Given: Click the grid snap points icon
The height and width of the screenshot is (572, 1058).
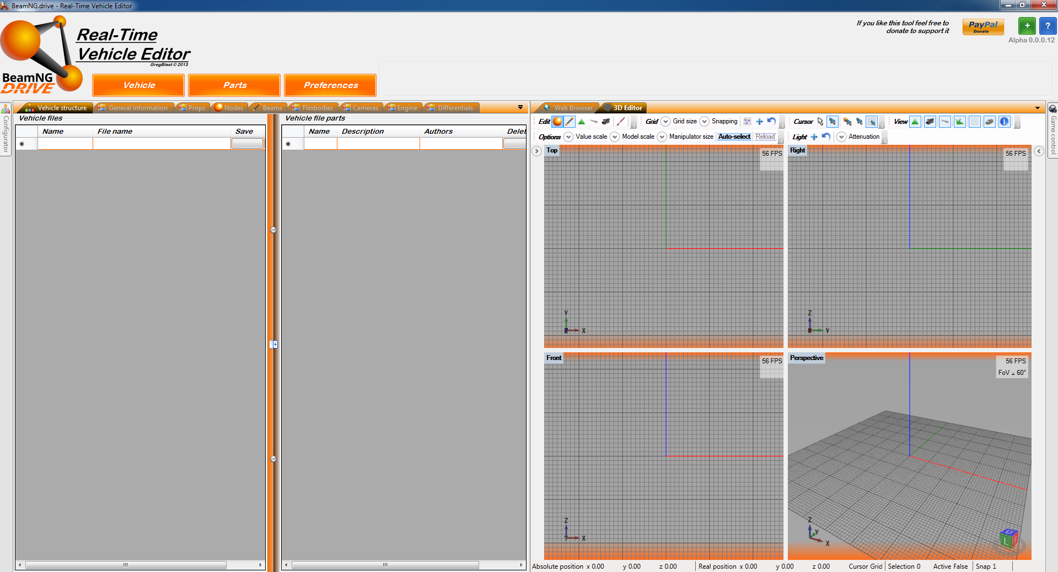Looking at the screenshot, I should coord(747,122).
